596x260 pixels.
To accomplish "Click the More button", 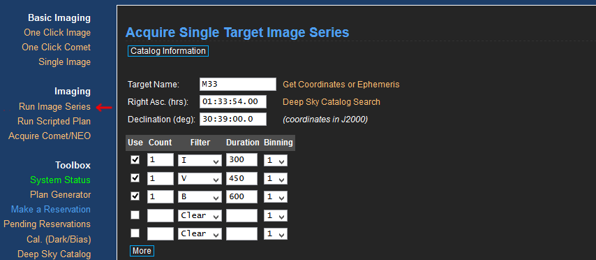I will click(x=142, y=251).
